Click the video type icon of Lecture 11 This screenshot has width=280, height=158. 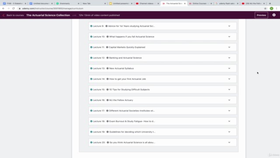[x=107, y=47]
